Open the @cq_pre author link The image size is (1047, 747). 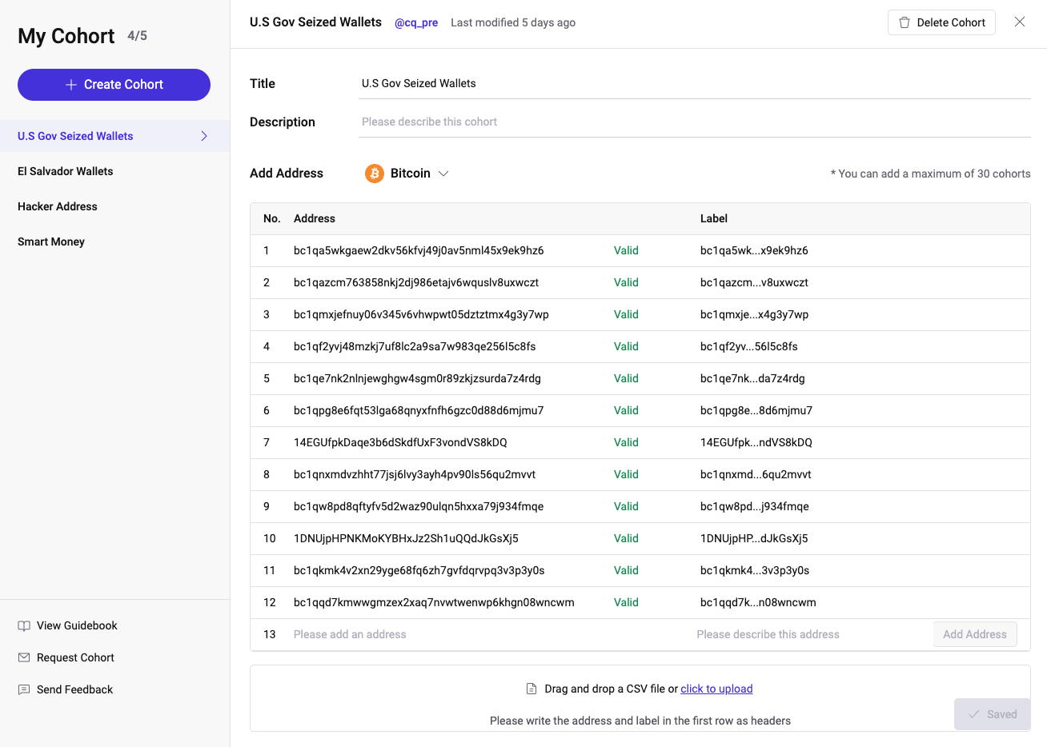(416, 22)
